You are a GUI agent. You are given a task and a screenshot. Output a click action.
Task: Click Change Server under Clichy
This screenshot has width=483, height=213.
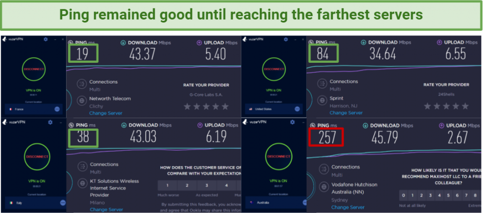pos(106,113)
